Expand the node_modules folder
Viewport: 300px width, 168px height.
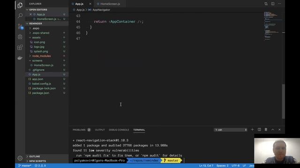tap(42, 56)
